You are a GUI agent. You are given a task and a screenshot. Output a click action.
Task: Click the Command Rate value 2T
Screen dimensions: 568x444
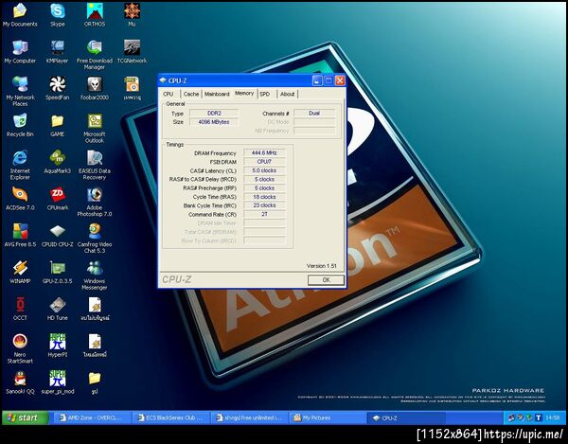coord(264,214)
